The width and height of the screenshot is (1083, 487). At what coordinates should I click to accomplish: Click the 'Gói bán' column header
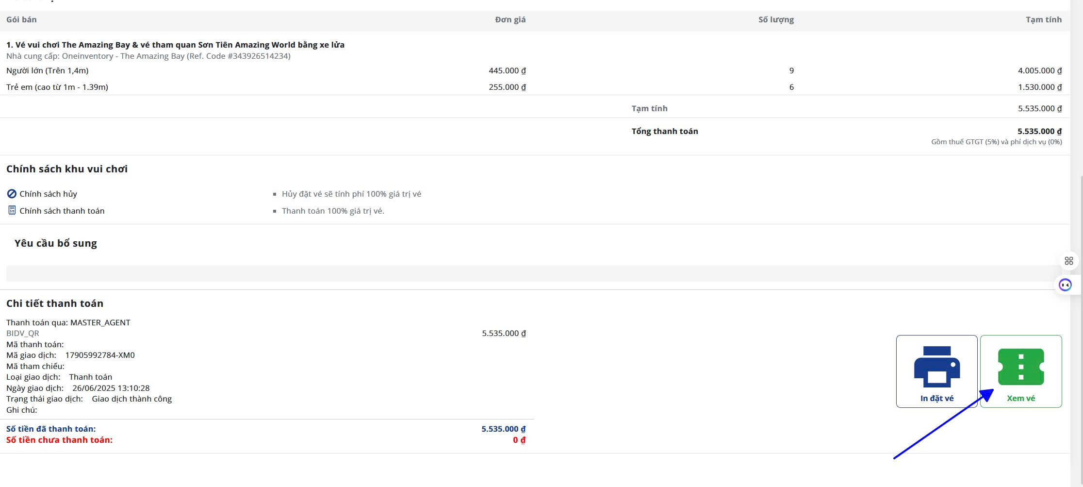pos(21,19)
